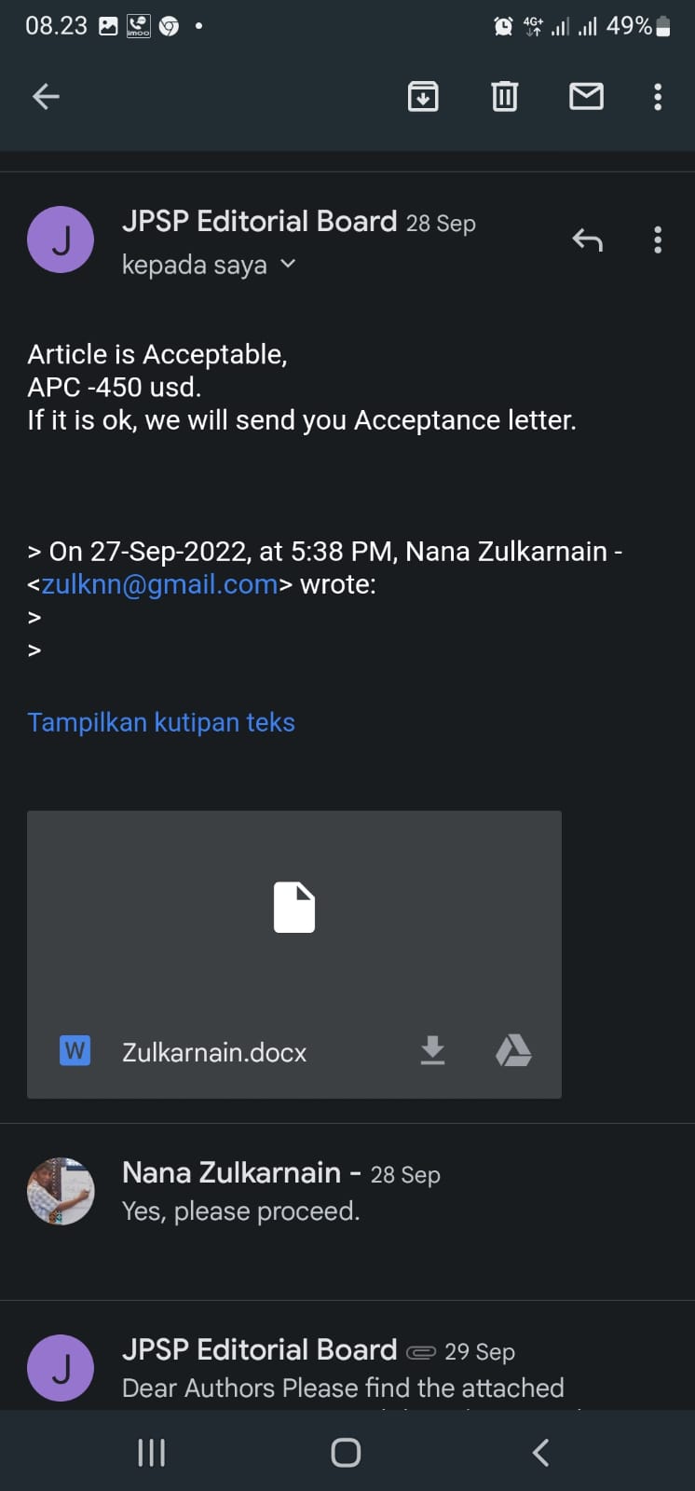The height and width of the screenshot is (1491, 695).
Task: Open the zulknn@gmail.com email link
Action: coord(159,584)
